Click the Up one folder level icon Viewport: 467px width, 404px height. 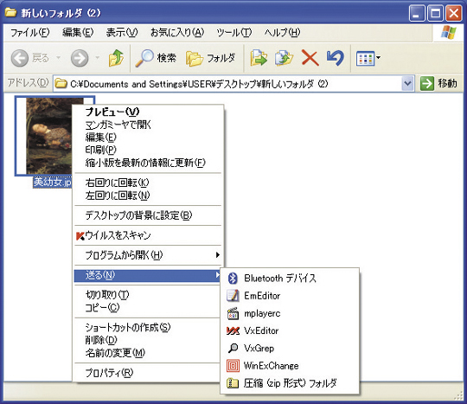tap(116, 58)
